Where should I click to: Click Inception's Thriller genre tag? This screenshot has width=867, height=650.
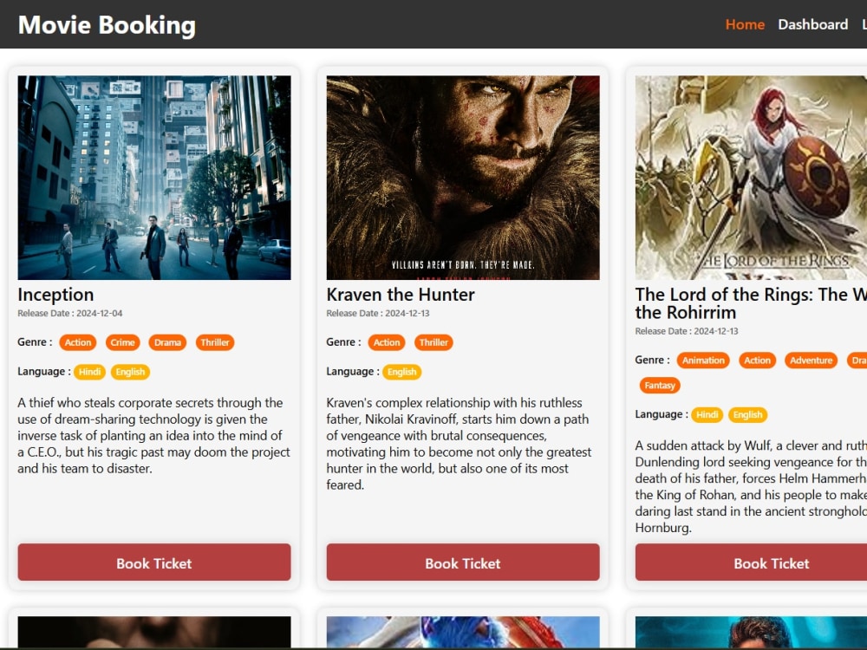click(x=215, y=342)
